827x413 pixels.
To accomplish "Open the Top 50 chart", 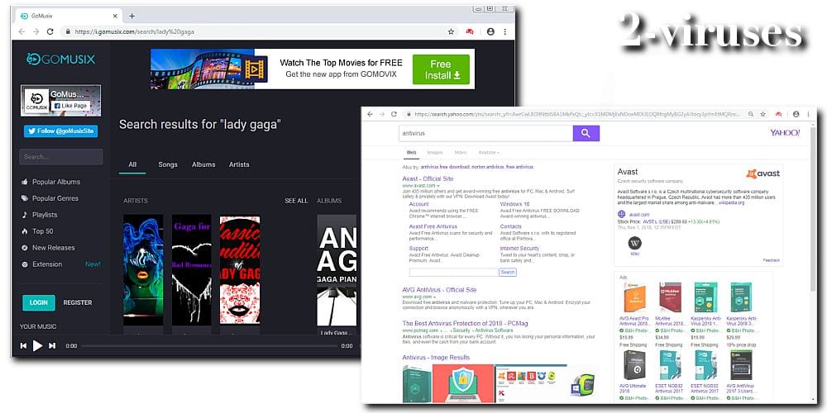I will [x=37, y=230].
